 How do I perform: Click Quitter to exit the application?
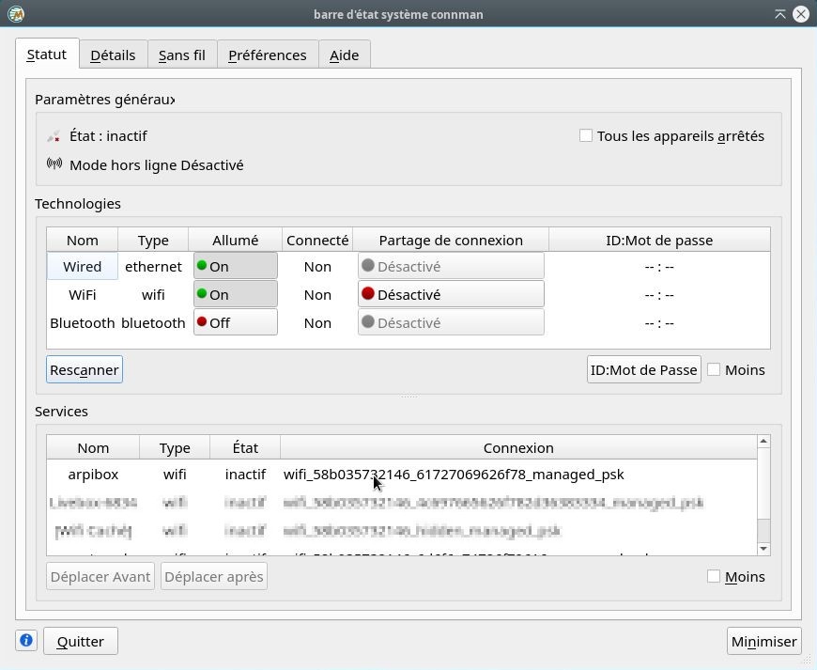[80, 640]
